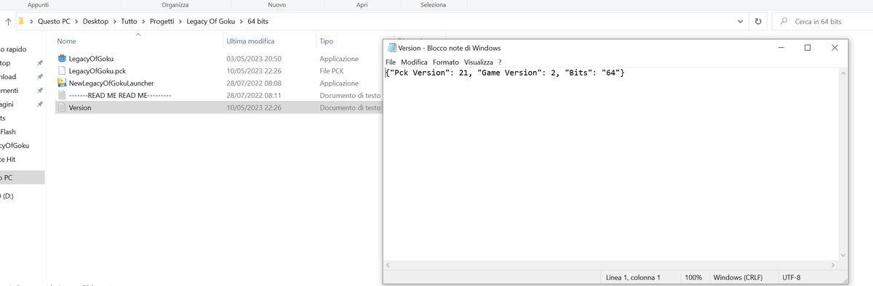Go up one folder with the up arrow
This screenshot has height=286, width=873.
8,22
